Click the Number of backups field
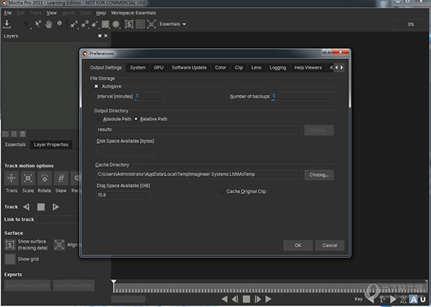 (x=302, y=96)
